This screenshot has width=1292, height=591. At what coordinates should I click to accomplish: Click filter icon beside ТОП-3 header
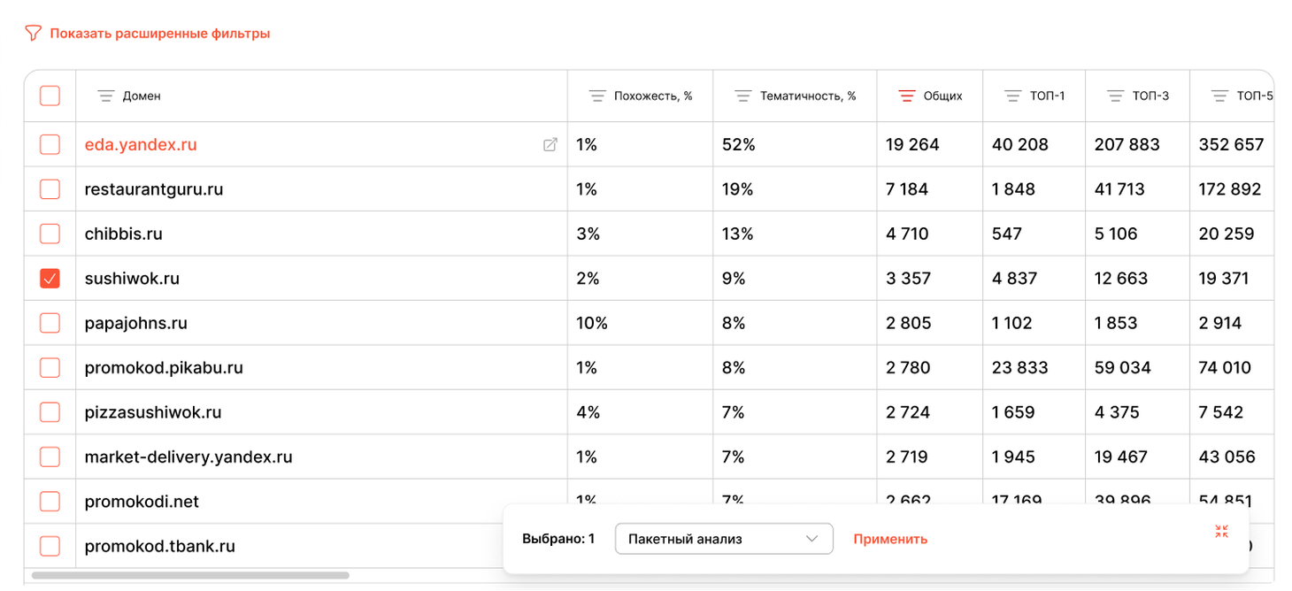click(1116, 96)
